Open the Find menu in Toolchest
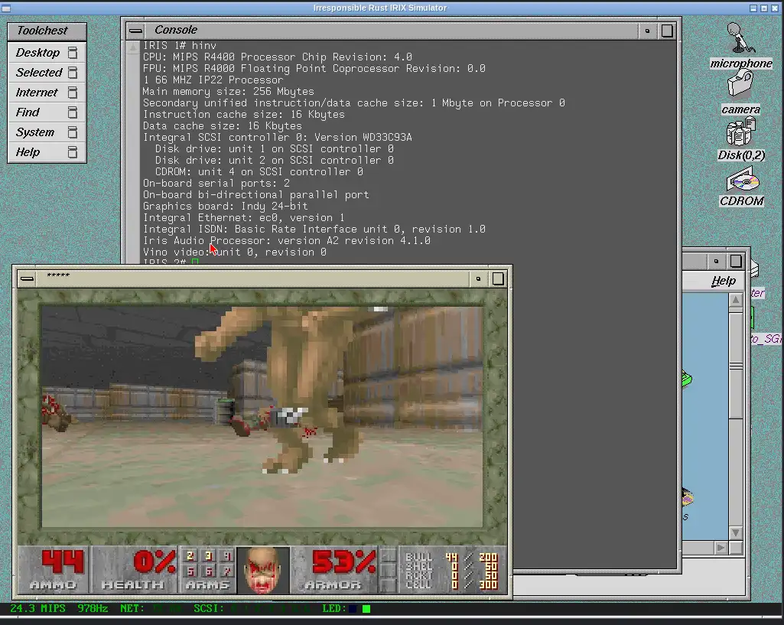Screen dimensions: 784x625 [x=28, y=112]
